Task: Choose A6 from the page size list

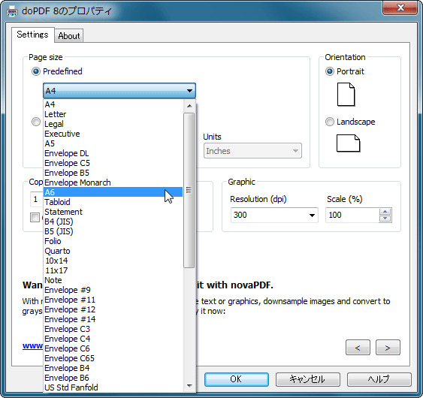Action: click(x=113, y=192)
